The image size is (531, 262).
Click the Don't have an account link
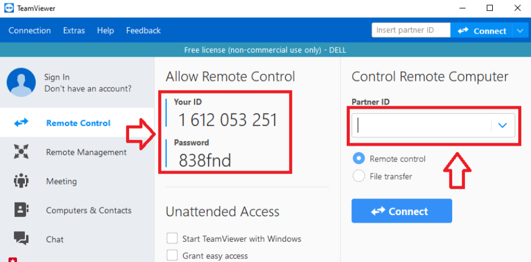coord(87,89)
